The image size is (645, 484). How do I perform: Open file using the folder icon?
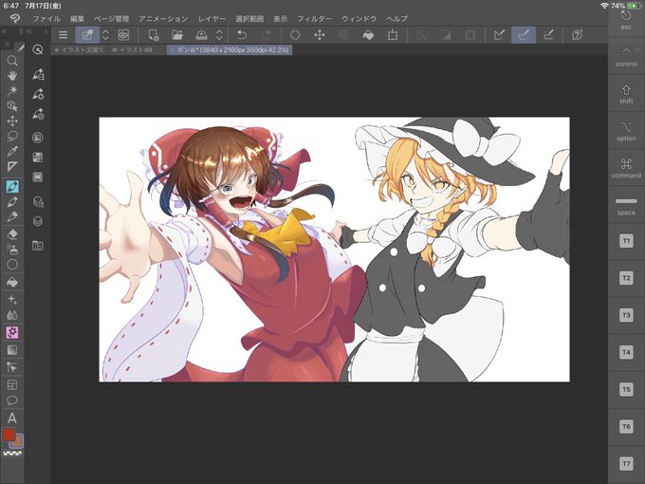177,35
